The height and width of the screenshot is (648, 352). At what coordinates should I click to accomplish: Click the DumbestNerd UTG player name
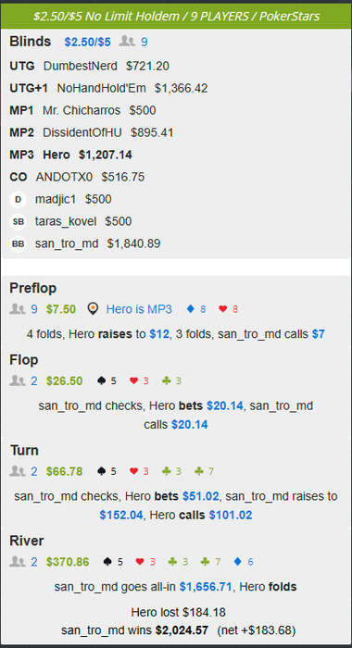[81, 66]
